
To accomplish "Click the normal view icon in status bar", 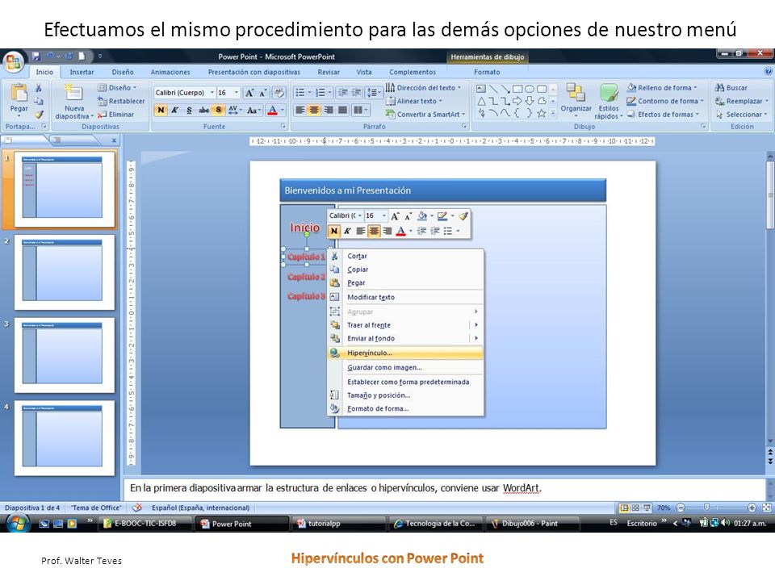I will tap(625, 508).
